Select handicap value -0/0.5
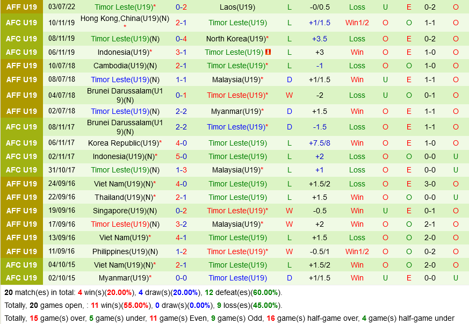469x324 pixels. click(x=320, y=7)
